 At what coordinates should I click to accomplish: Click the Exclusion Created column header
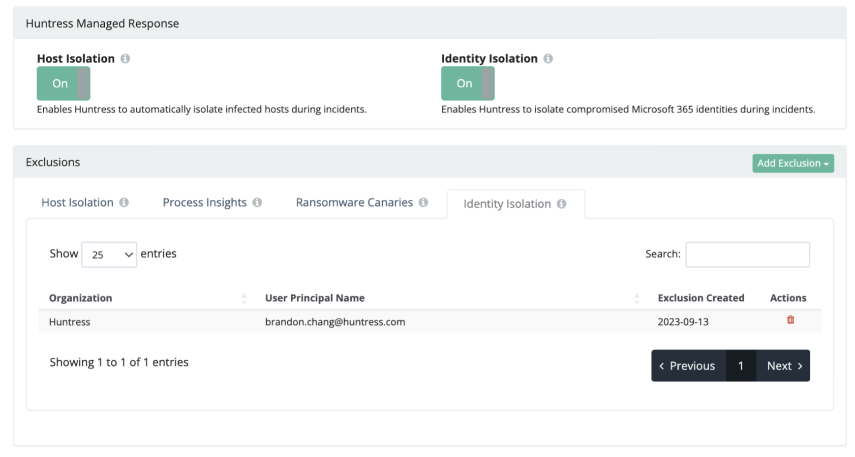[x=701, y=298]
